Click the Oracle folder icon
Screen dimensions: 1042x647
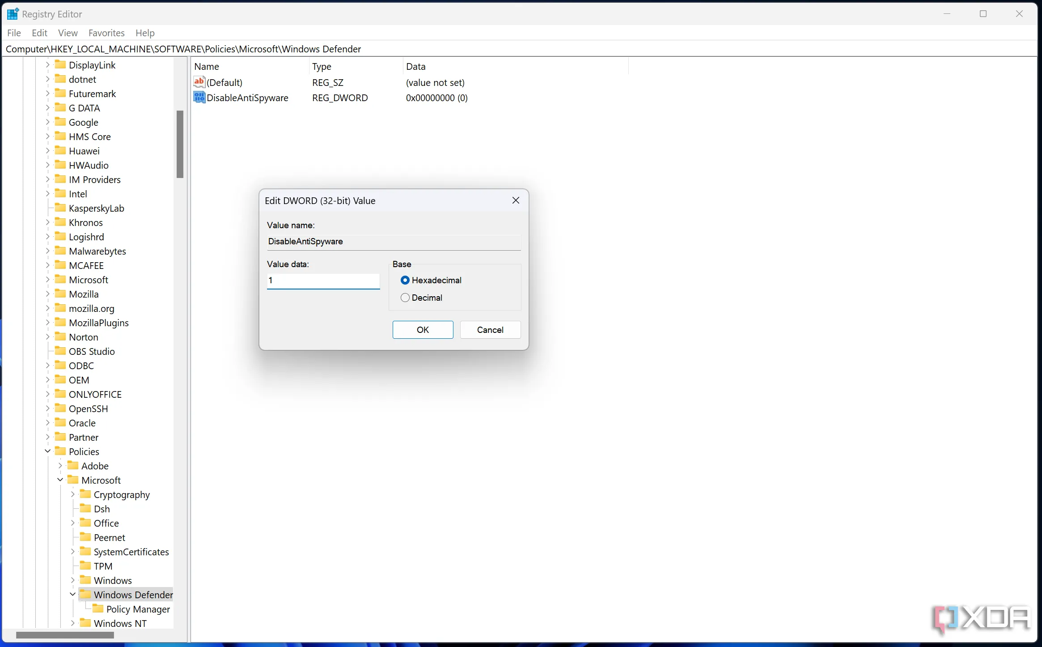(x=60, y=422)
